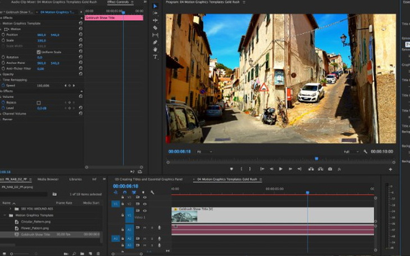Image resolution: width=410 pixels, height=256 pixels.
Task: Switch to the Media Browser tab
Action: coord(48,179)
